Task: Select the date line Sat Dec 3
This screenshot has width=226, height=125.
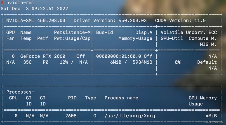Action: click(34, 9)
